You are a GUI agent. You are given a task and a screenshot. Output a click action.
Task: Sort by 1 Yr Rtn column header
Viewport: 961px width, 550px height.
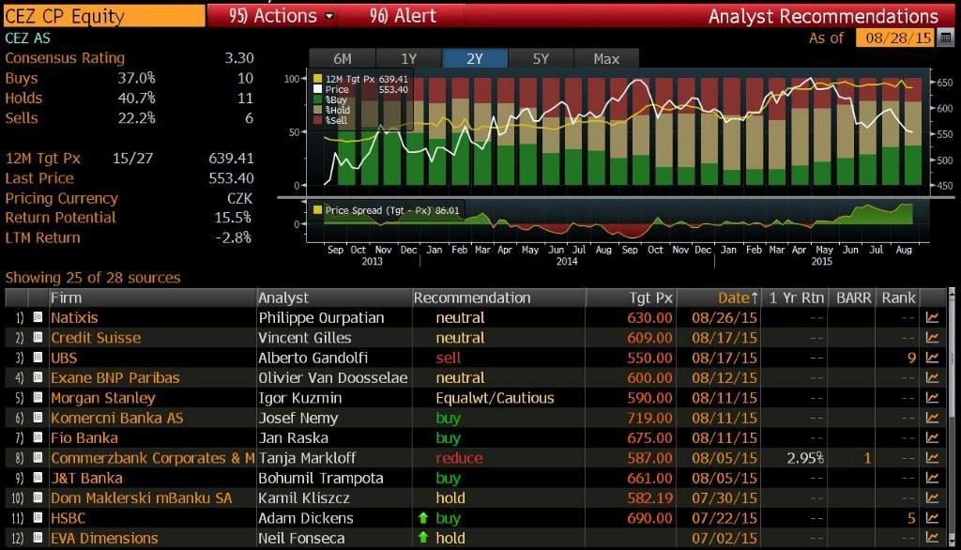[795, 298]
